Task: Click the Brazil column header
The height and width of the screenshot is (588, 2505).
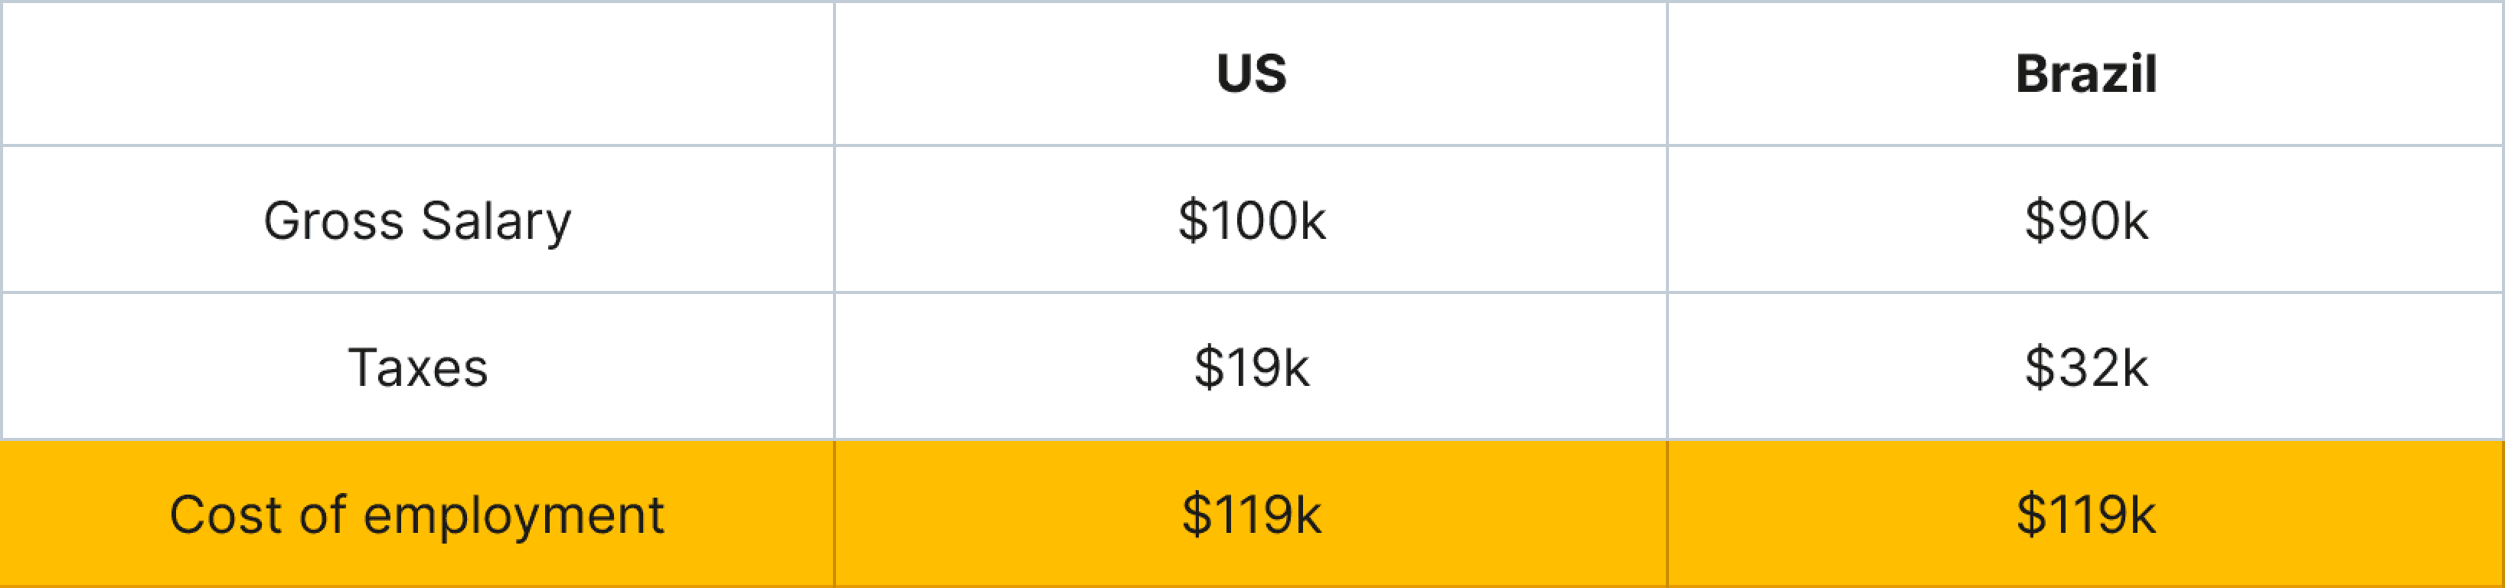Action: (x=2085, y=73)
